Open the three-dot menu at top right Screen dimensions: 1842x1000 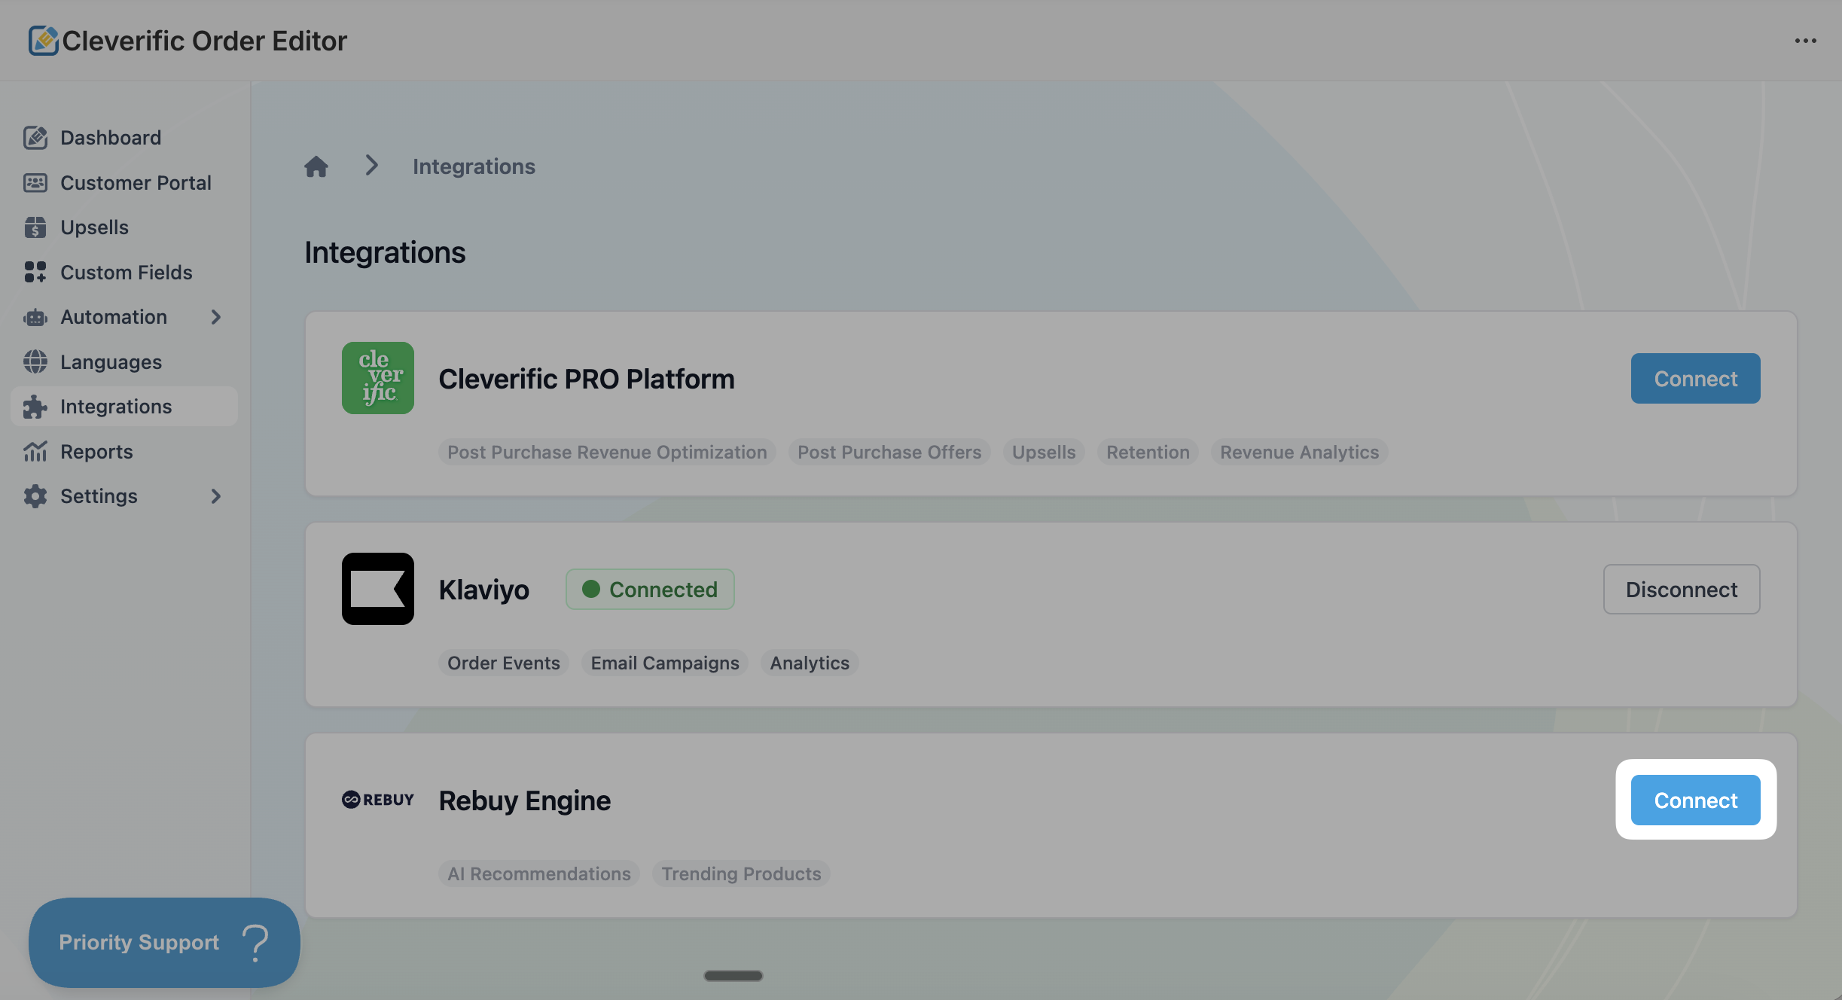point(1805,41)
